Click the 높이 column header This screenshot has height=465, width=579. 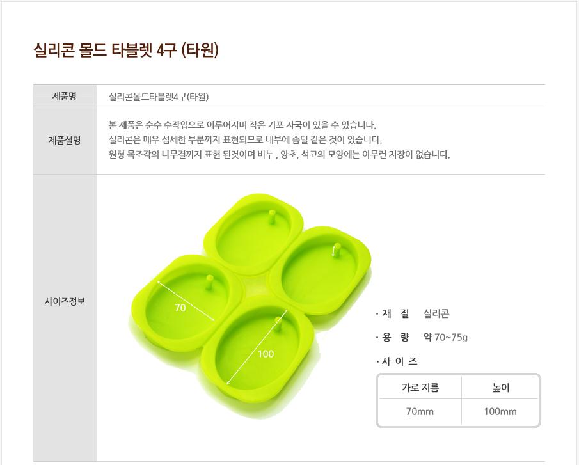coord(500,388)
